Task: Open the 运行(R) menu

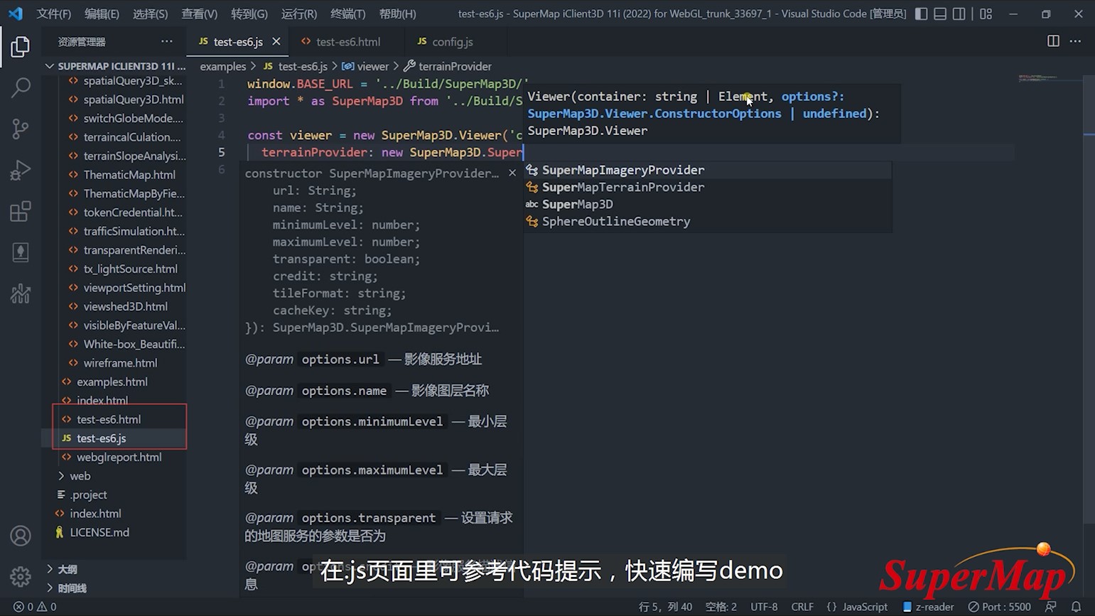Action: 298,13
